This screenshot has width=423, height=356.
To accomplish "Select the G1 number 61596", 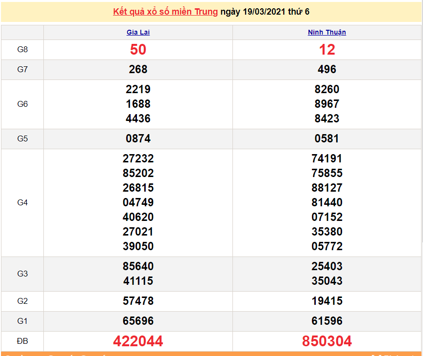I will 327,321.
